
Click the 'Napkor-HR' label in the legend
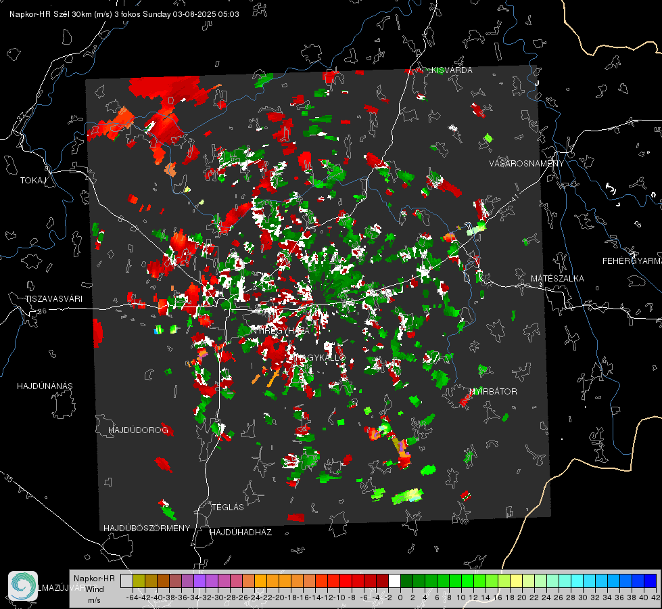[94, 579]
